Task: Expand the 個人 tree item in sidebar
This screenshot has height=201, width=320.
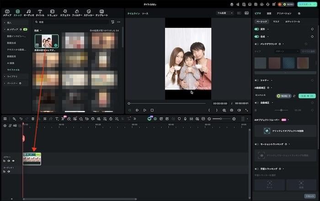Action: [x=5, y=23]
